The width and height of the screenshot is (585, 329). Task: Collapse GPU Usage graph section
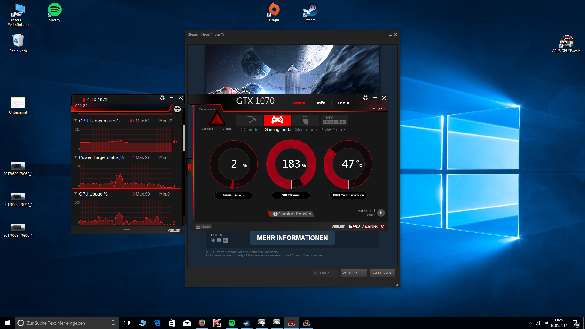(x=76, y=194)
